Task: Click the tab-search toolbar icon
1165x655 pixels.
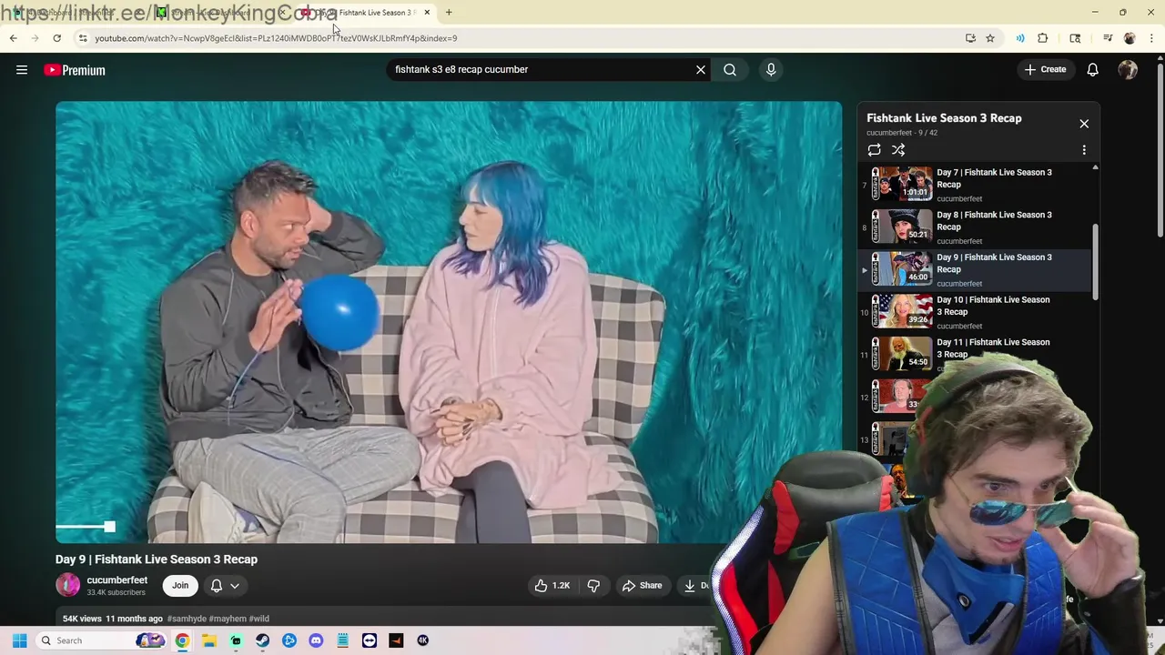Action: tap(1075, 38)
